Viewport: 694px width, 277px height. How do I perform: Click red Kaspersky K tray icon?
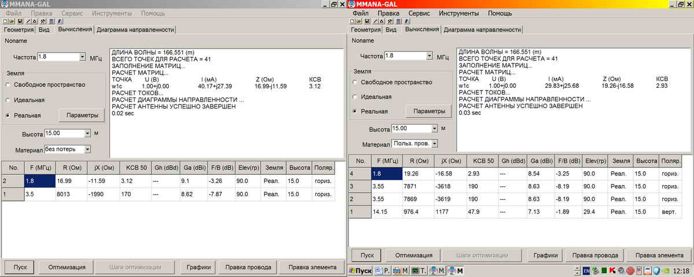click(612, 271)
